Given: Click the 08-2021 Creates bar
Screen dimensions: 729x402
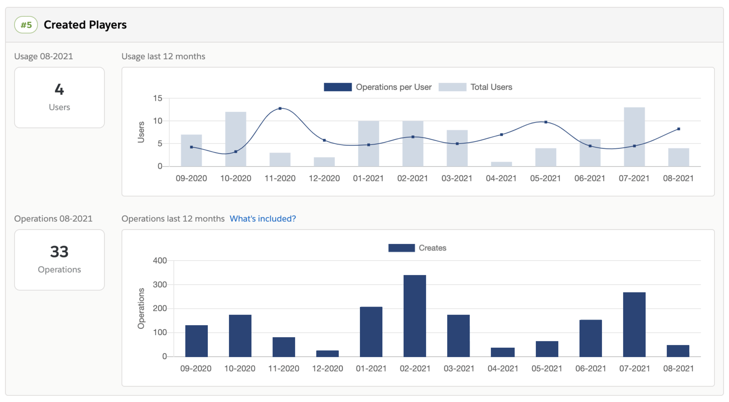Looking at the screenshot, I should click(678, 351).
